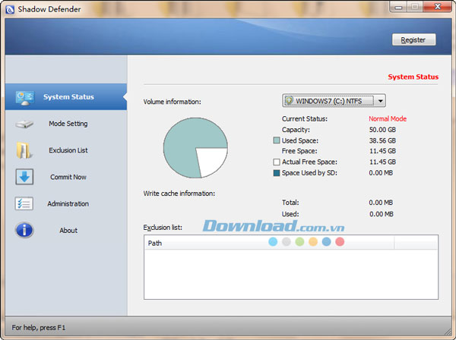The image size is (456, 340).
Task: Click the Exclusion List folder icon
Action: pos(24,150)
